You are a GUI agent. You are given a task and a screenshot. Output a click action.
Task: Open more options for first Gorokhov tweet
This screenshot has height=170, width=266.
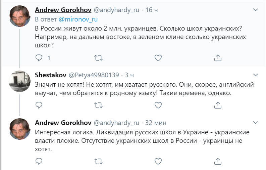click(256, 10)
